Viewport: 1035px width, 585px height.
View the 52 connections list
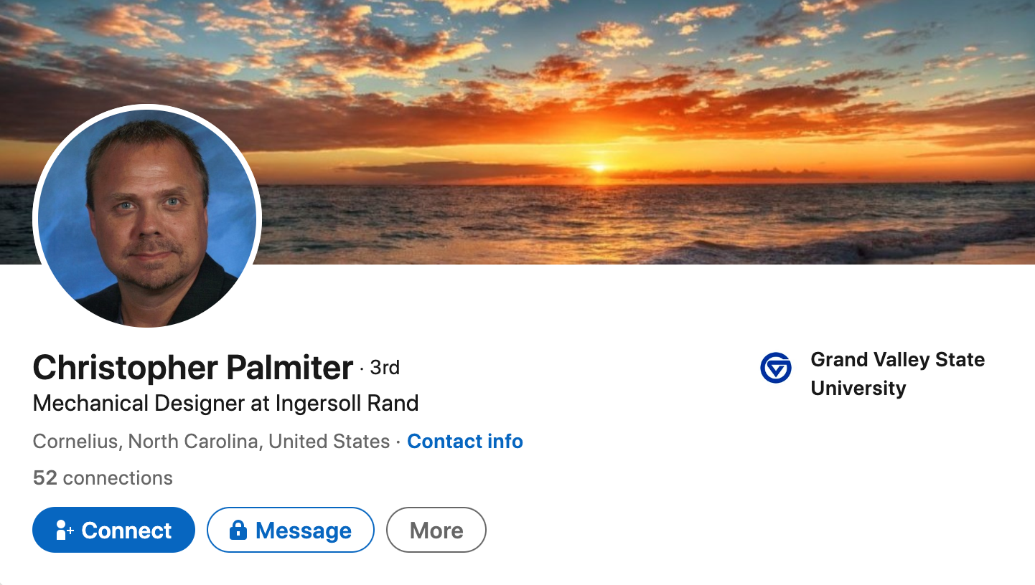pyautogui.click(x=103, y=478)
